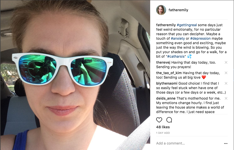Click the comment speech bubble icon
The width and height of the screenshot is (234, 150).
tap(169, 120)
